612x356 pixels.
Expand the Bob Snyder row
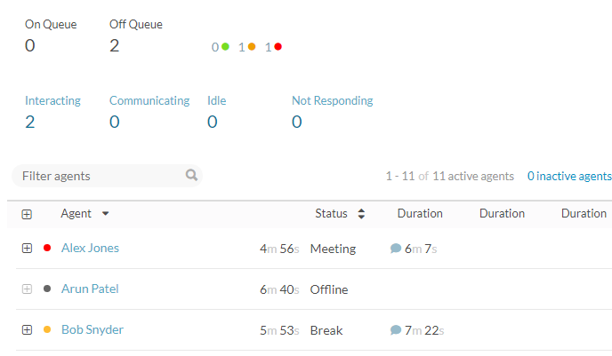(27, 330)
